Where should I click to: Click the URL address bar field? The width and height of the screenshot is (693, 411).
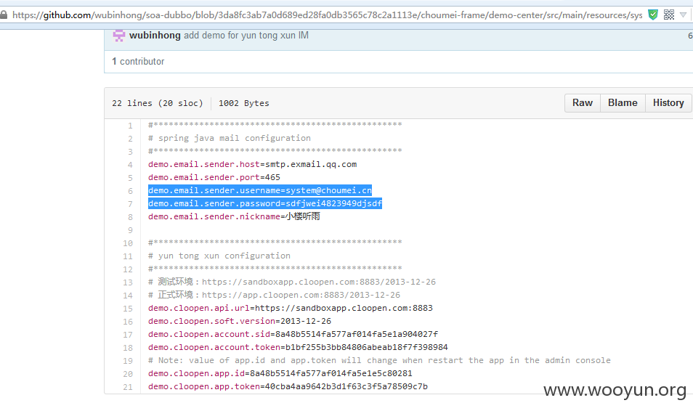327,15
